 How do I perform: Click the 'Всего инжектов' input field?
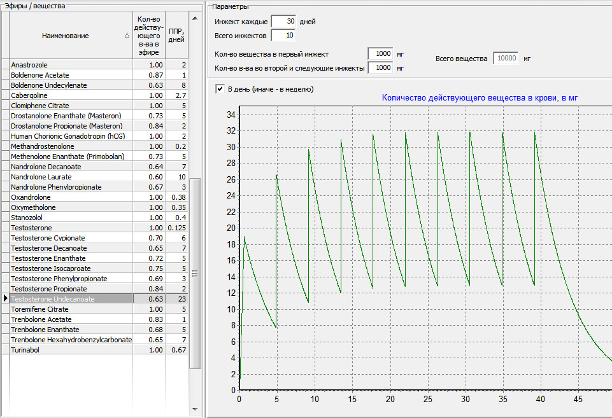click(x=283, y=35)
